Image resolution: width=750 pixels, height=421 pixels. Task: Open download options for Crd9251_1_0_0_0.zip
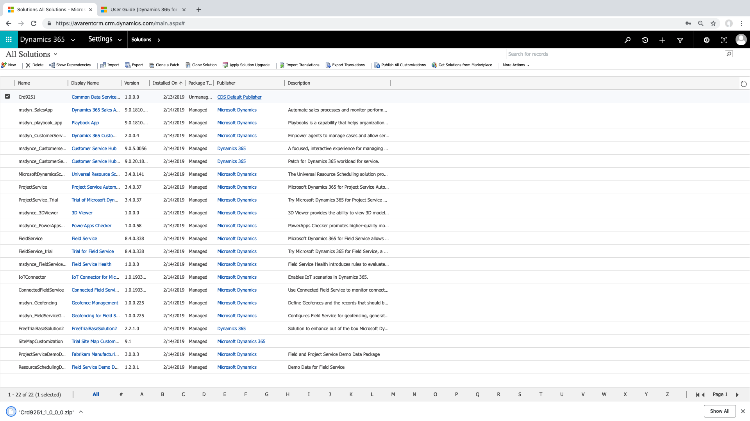click(81, 412)
